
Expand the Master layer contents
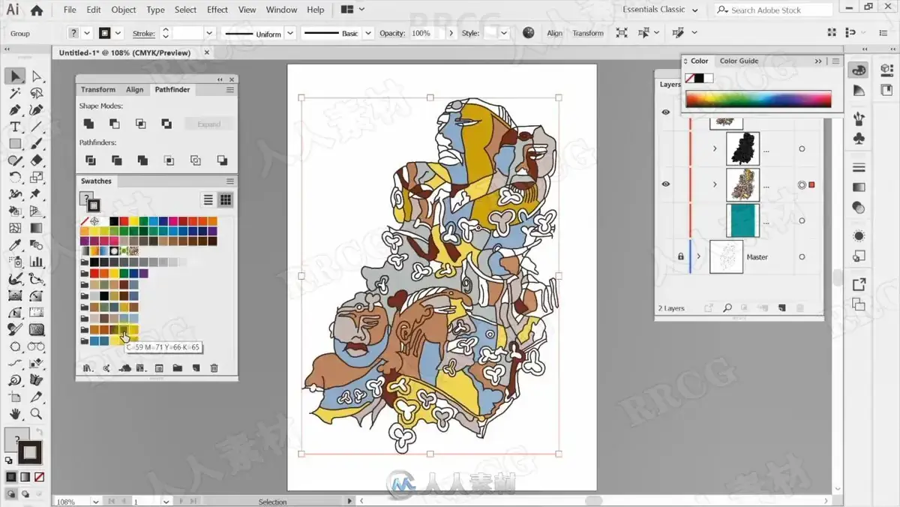coord(698,256)
